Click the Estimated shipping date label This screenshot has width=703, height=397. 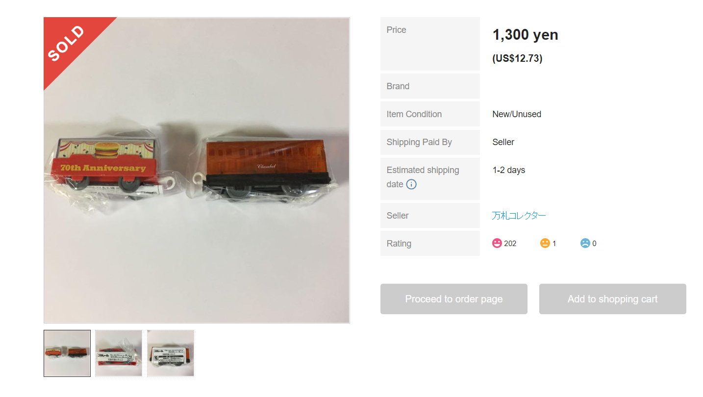(x=423, y=177)
